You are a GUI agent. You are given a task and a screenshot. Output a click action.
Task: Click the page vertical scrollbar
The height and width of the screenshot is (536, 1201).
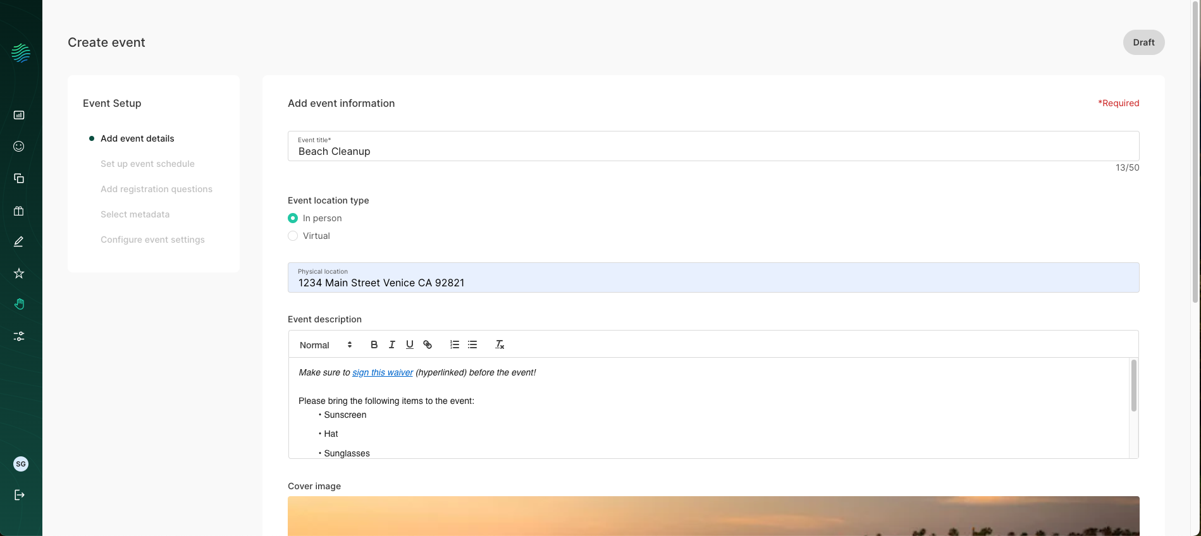pos(1195,152)
